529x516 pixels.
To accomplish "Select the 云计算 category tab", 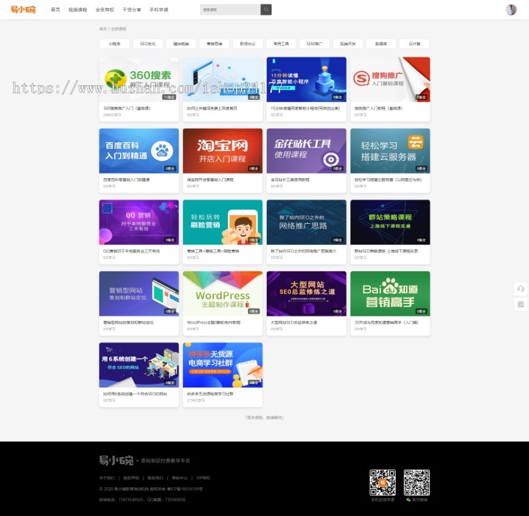I will tap(414, 43).
